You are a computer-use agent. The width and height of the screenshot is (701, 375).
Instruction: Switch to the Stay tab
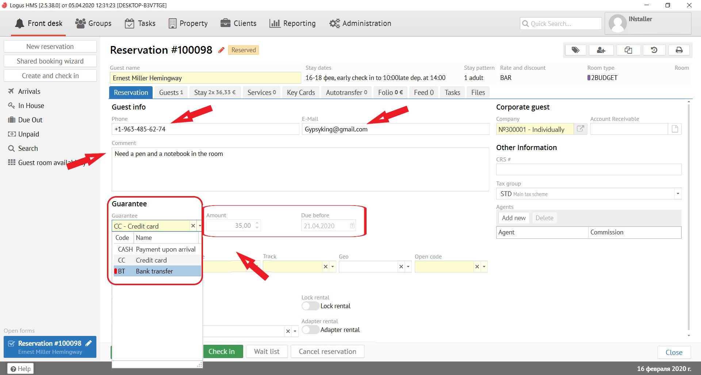click(215, 92)
